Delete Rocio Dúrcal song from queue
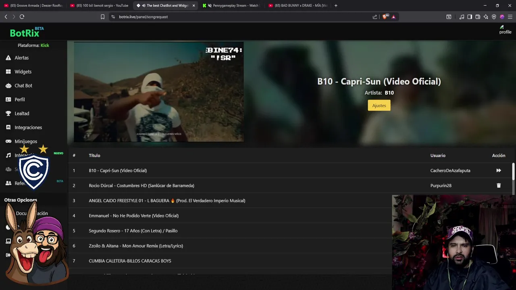This screenshot has width=516, height=290. pyautogui.click(x=498, y=186)
